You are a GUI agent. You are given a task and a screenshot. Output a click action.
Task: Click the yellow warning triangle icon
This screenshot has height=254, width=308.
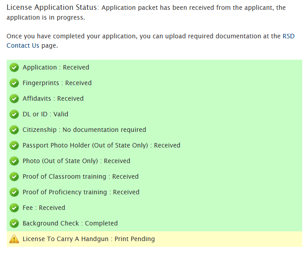pyautogui.click(x=14, y=239)
